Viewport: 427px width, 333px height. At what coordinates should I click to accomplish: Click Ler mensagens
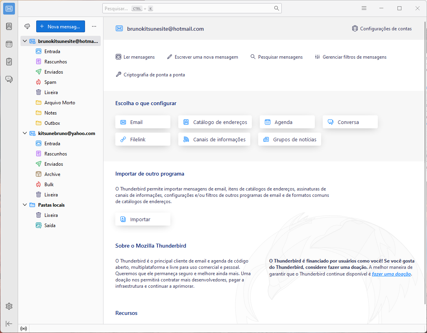[x=135, y=57]
